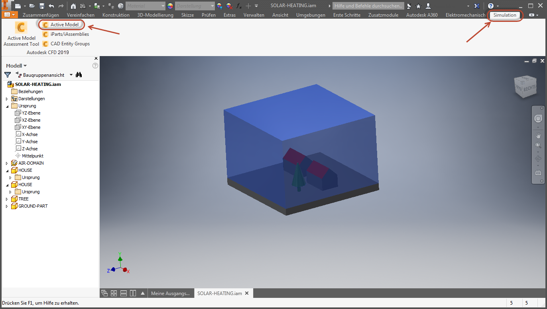
Task: Open the application file menu button
Action: tap(10, 15)
